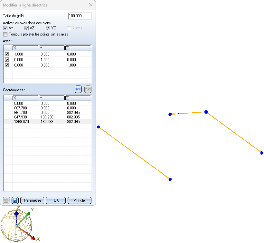Click the Paramètres button

(32, 200)
